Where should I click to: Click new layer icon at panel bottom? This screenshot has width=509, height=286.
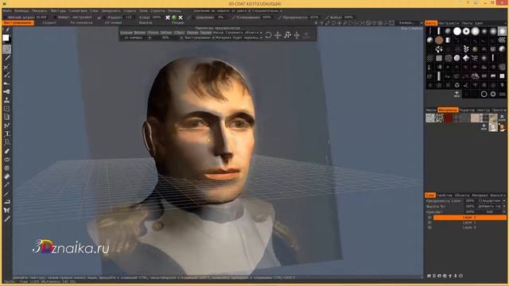coord(429,276)
